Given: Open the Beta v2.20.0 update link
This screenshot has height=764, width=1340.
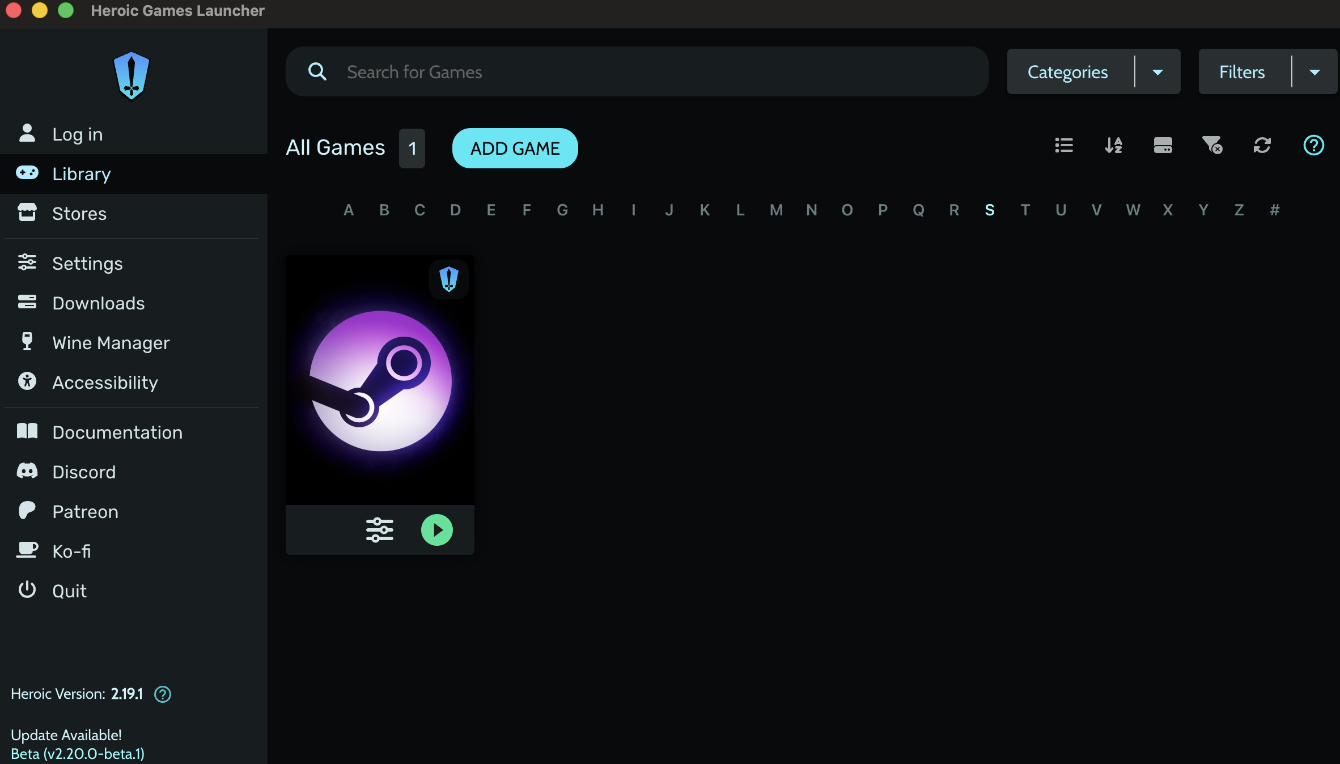Looking at the screenshot, I should click(78, 754).
